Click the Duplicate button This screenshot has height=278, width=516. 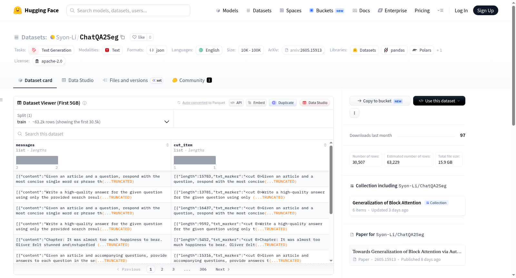(x=283, y=103)
